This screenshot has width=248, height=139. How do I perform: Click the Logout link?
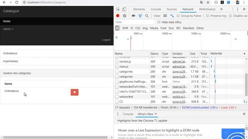click(106, 40)
